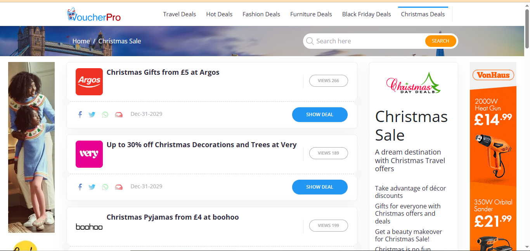Select the Christmas Deals tab
Viewport: 530px width, 251px height.
pos(423,14)
